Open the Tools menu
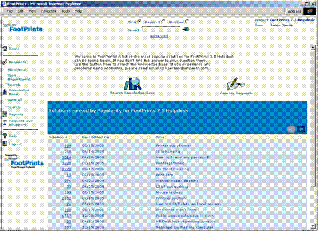 tap(66, 11)
